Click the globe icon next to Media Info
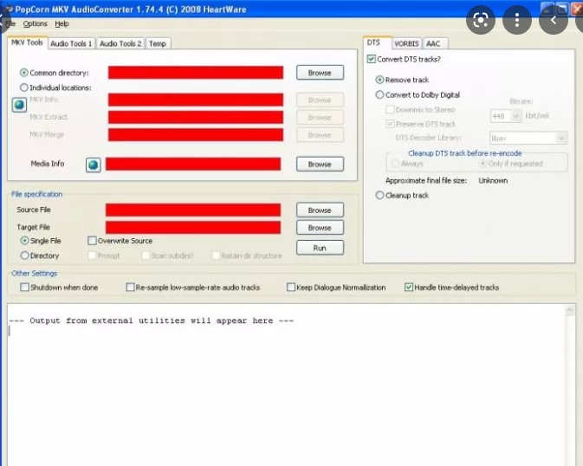 click(93, 165)
